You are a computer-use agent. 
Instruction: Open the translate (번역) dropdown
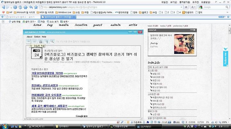(64, 21)
